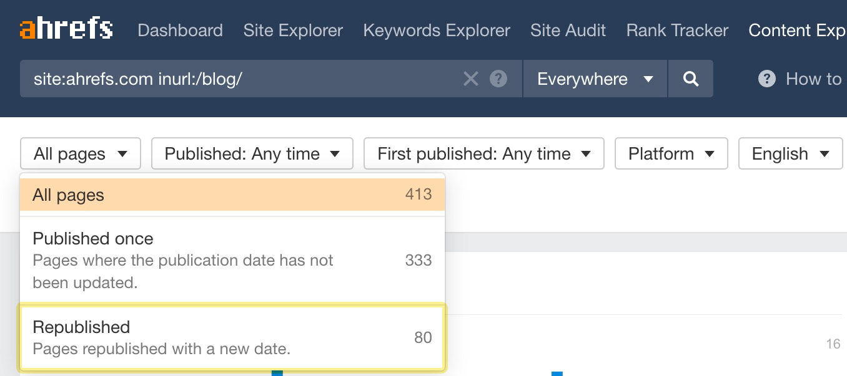Image resolution: width=847 pixels, height=376 pixels.
Task: Open First published: Any time dropdown
Action: [x=483, y=154]
